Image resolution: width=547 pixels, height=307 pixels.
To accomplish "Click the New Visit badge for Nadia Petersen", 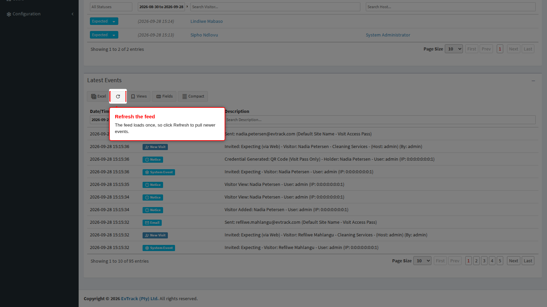I will coord(155,147).
